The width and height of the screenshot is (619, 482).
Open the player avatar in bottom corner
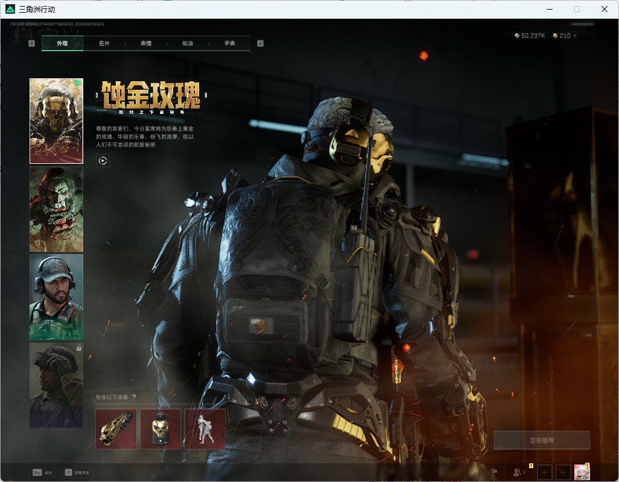(582, 472)
